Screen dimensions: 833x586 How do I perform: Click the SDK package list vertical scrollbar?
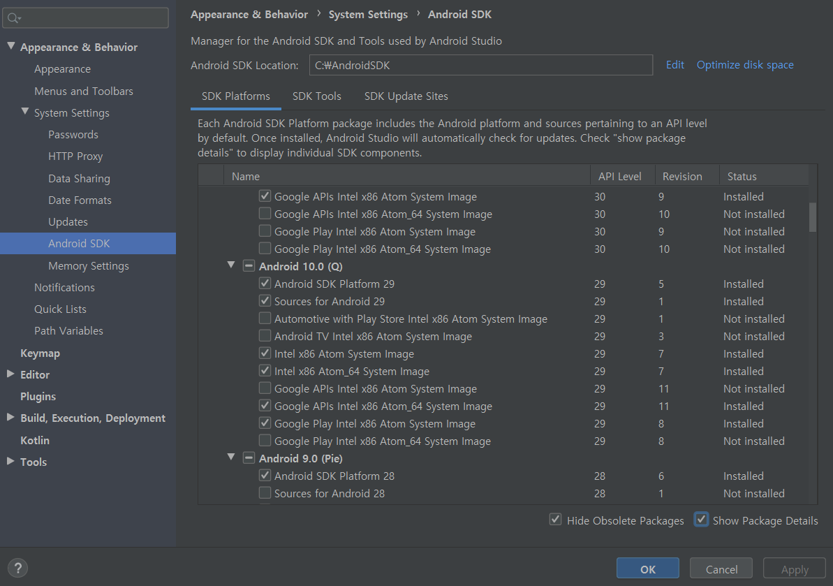[x=813, y=217]
